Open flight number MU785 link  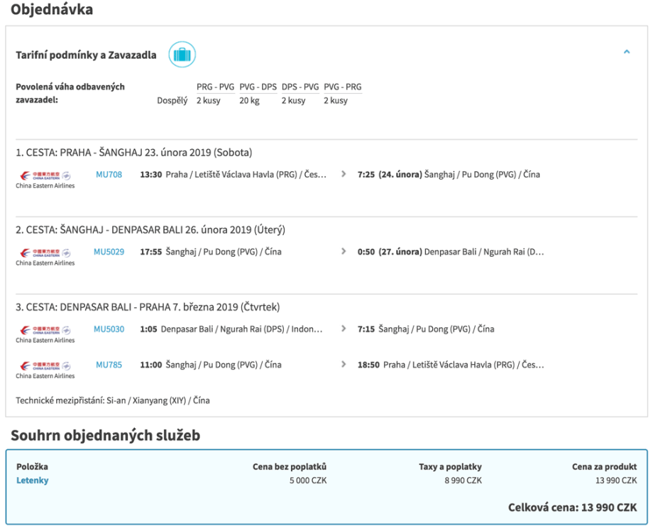point(109,365)
